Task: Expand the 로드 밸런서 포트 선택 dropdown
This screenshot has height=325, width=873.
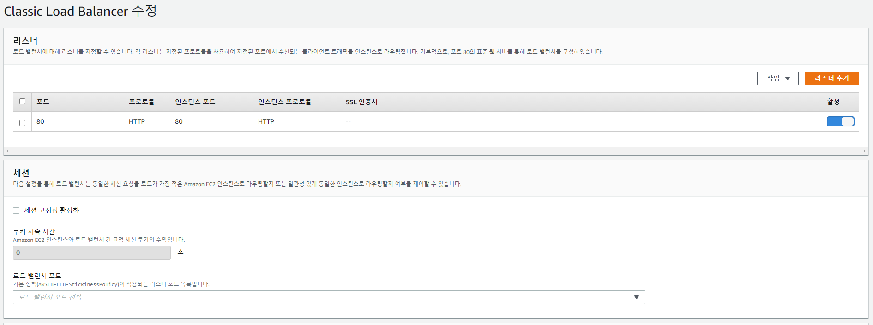Action: 329,297
